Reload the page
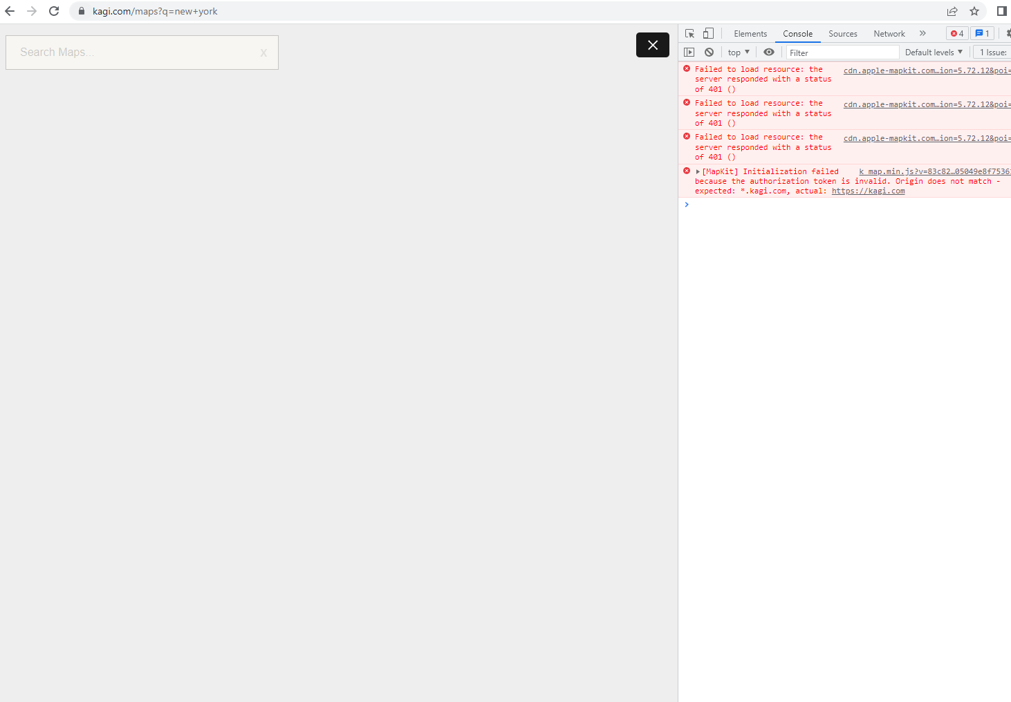 pyautogui.click(x=54, y=11)
